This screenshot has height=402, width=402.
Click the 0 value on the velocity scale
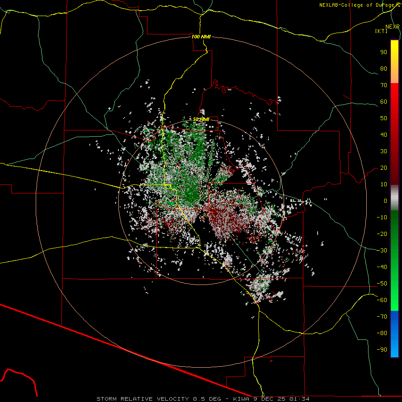pyautogui.click(x=385, y=201)
